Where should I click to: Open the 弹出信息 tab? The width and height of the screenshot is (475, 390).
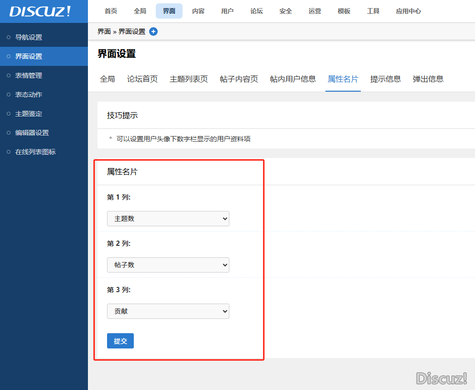click(x=428, y=80)
